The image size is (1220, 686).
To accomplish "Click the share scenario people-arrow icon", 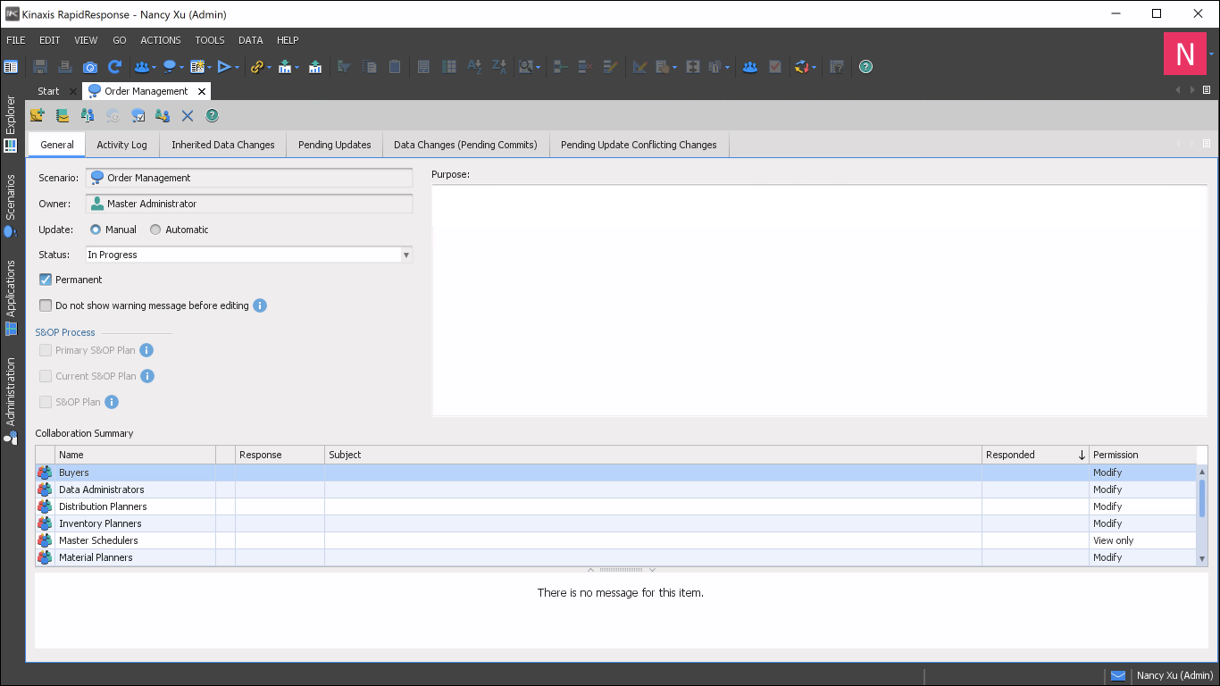I will [x=88, y=115].
